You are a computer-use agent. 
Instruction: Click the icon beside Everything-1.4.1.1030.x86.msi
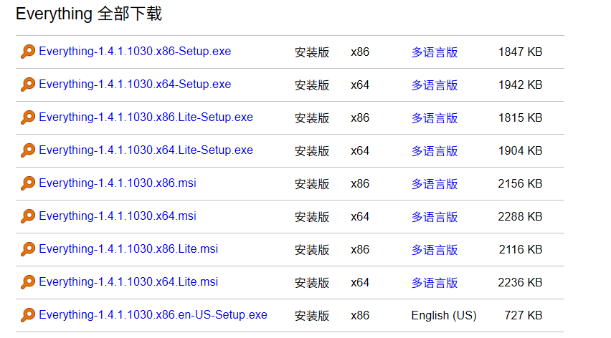point(28,183)
